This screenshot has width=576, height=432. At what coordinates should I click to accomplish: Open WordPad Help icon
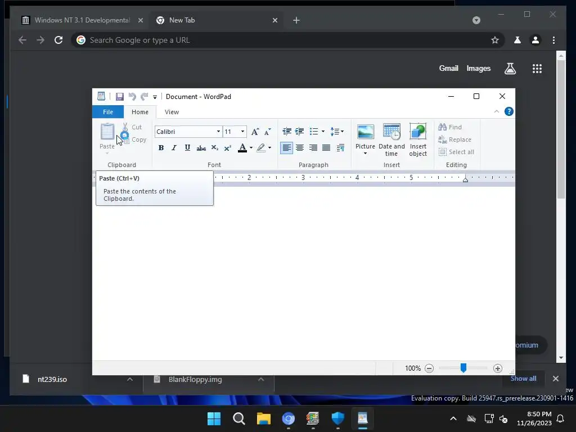(508, 111)
